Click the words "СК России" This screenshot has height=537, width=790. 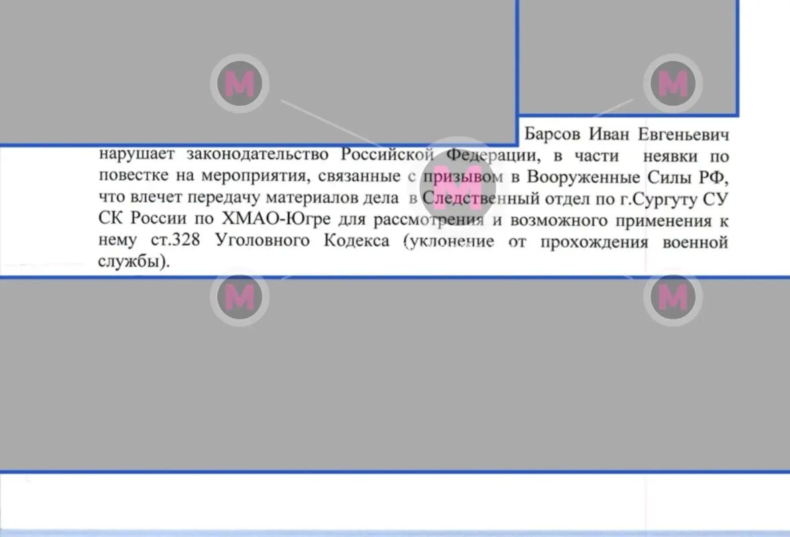point(142,219)
